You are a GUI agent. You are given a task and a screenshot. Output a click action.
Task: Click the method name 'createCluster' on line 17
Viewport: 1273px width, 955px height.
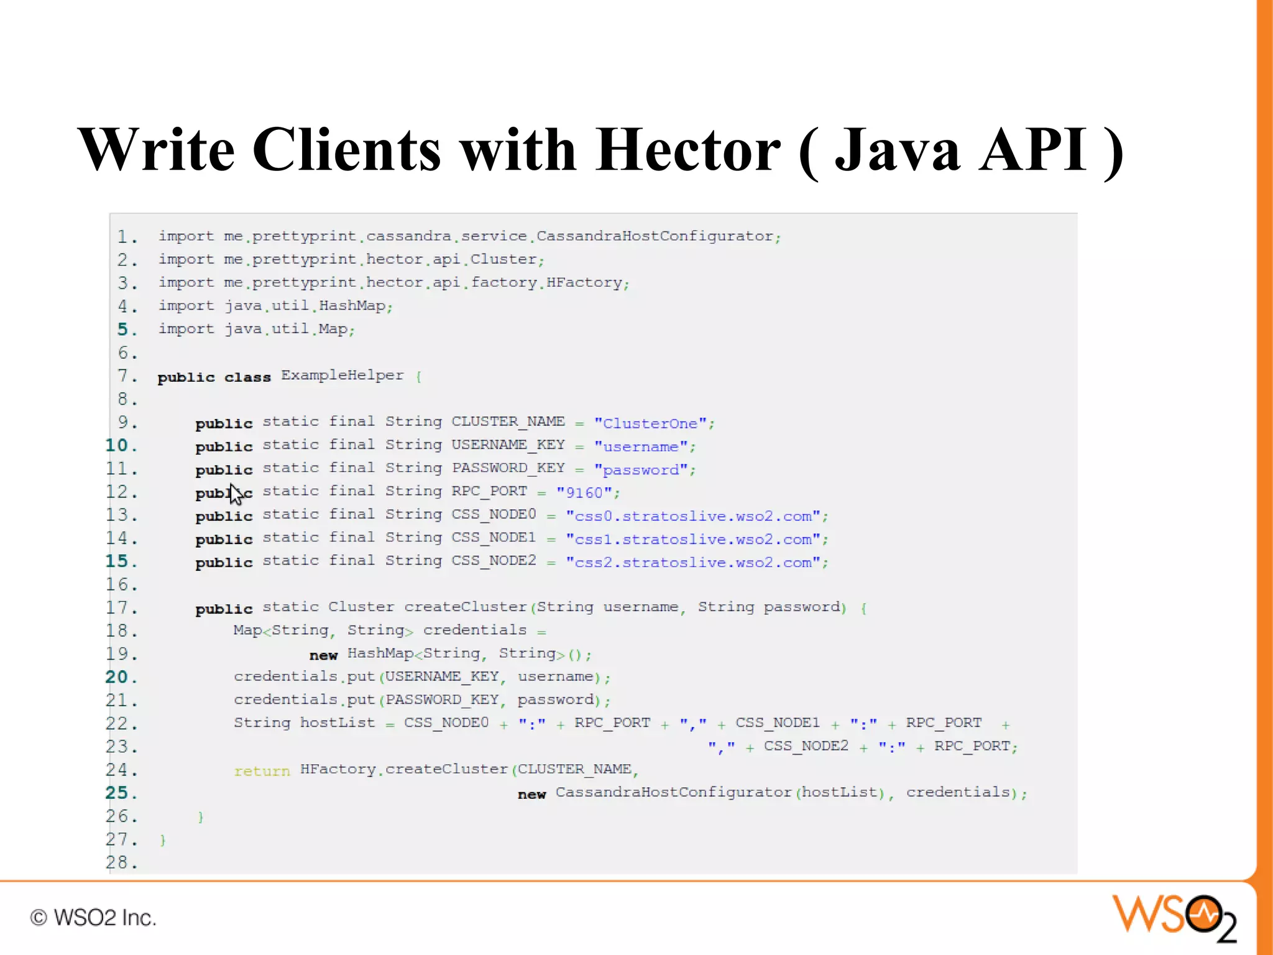tap(466, 607)
